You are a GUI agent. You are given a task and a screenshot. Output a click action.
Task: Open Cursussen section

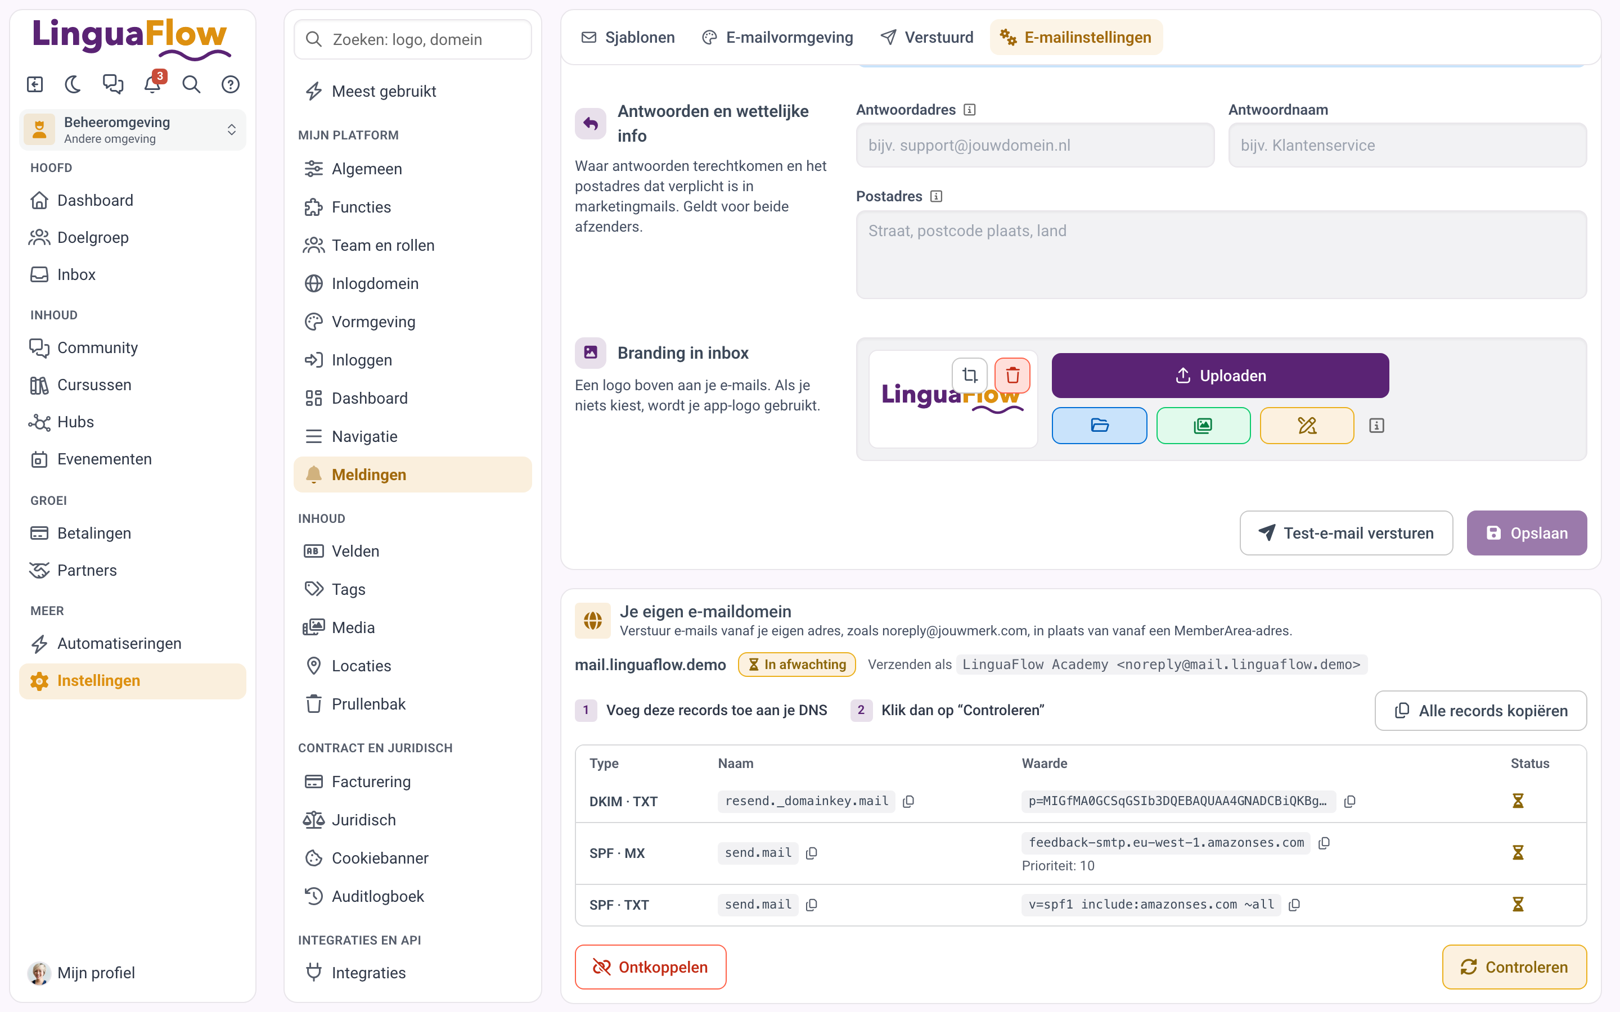click(x=133, y=385)
